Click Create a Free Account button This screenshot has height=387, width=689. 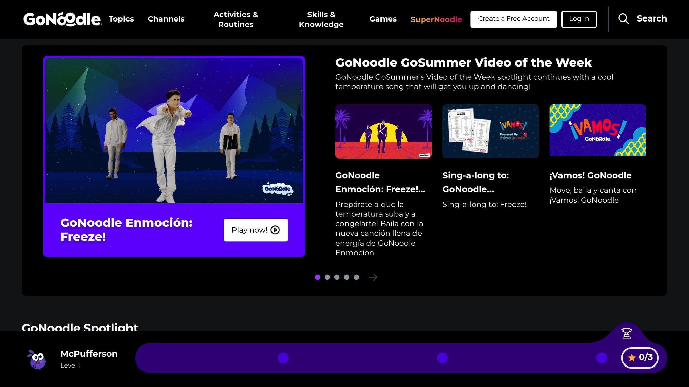[x=513, y=19]
